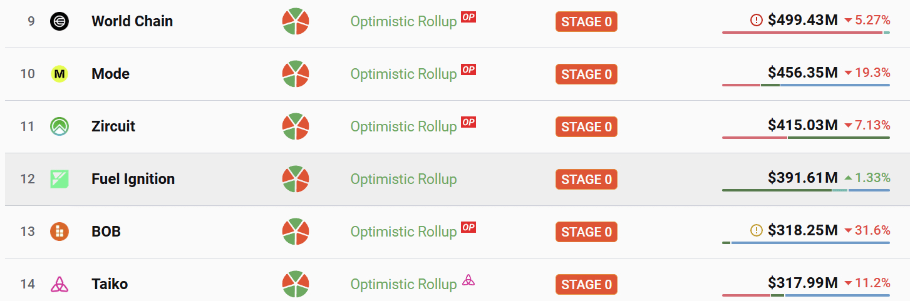Click BOB's Optimistic Rollup type label
910x301 pixels.
tap(403, 232)
